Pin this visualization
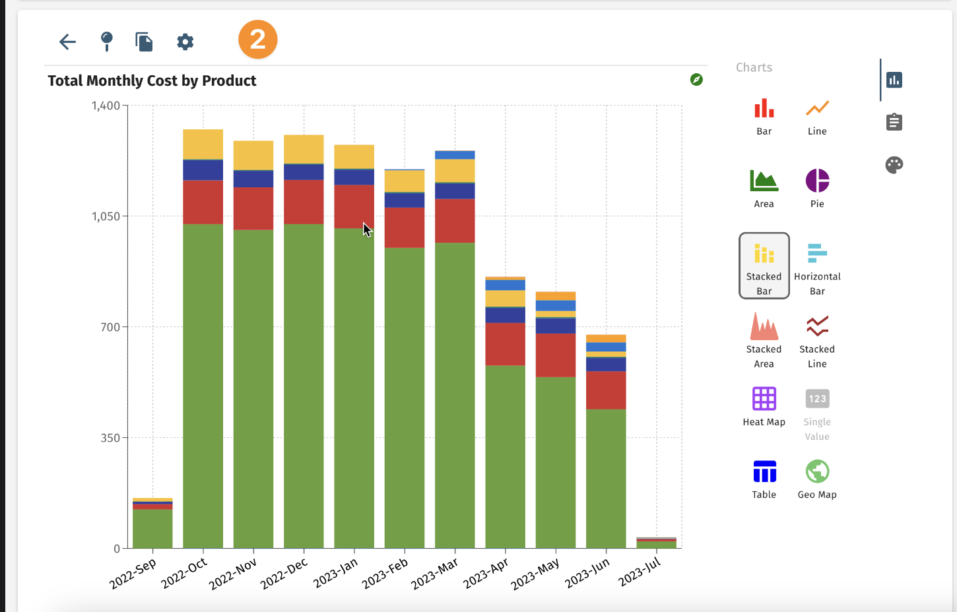The image size is (957, 612). pos(106,42)
